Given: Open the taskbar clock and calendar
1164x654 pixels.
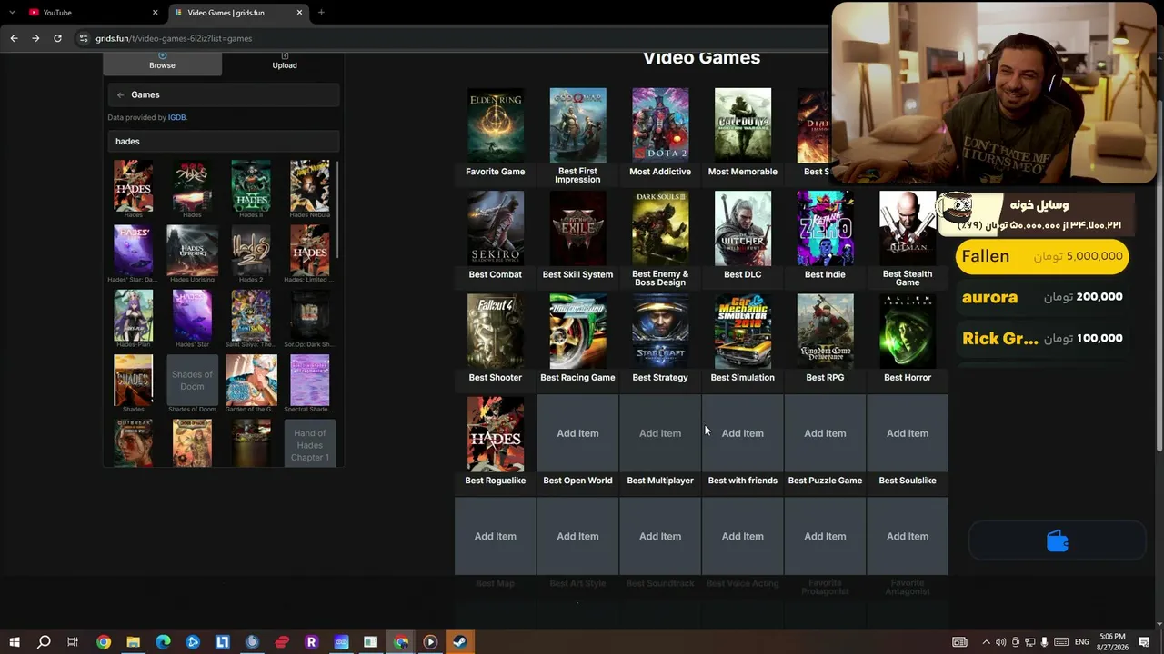Looking at the screenshot, I should coord(1113,642).
